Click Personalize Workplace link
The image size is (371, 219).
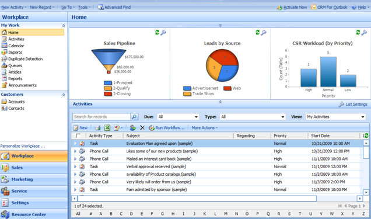23,146
